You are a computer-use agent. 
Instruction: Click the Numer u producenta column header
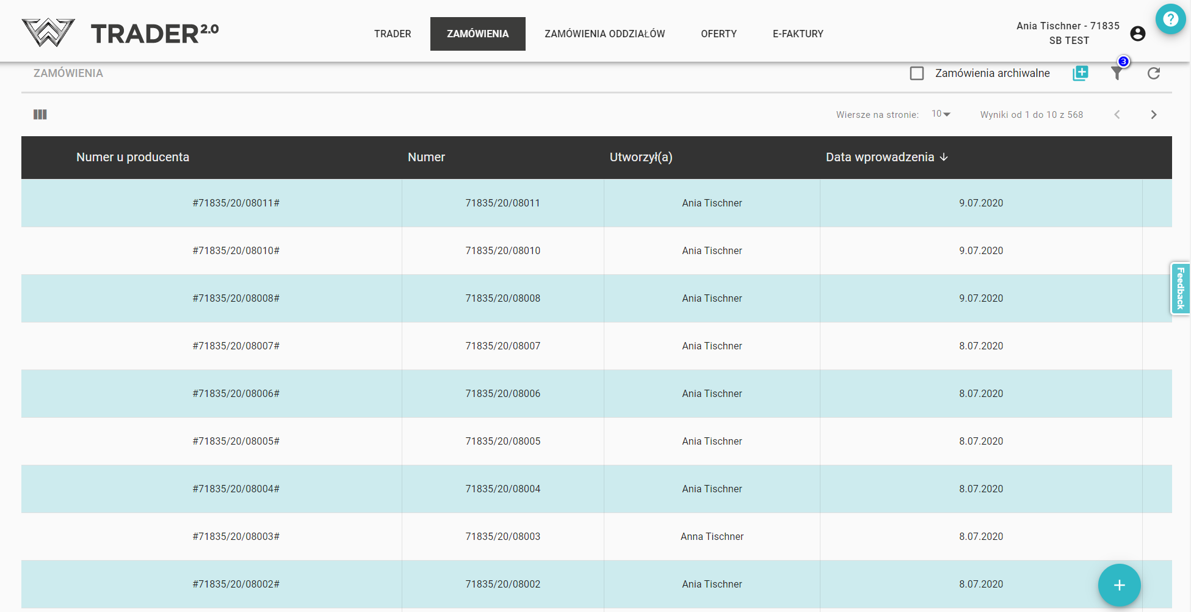click(132, 158)
